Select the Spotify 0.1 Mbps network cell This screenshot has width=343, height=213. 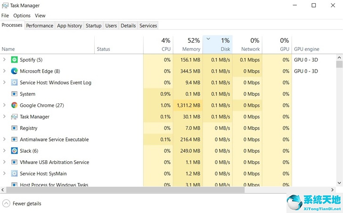[247, 60]
